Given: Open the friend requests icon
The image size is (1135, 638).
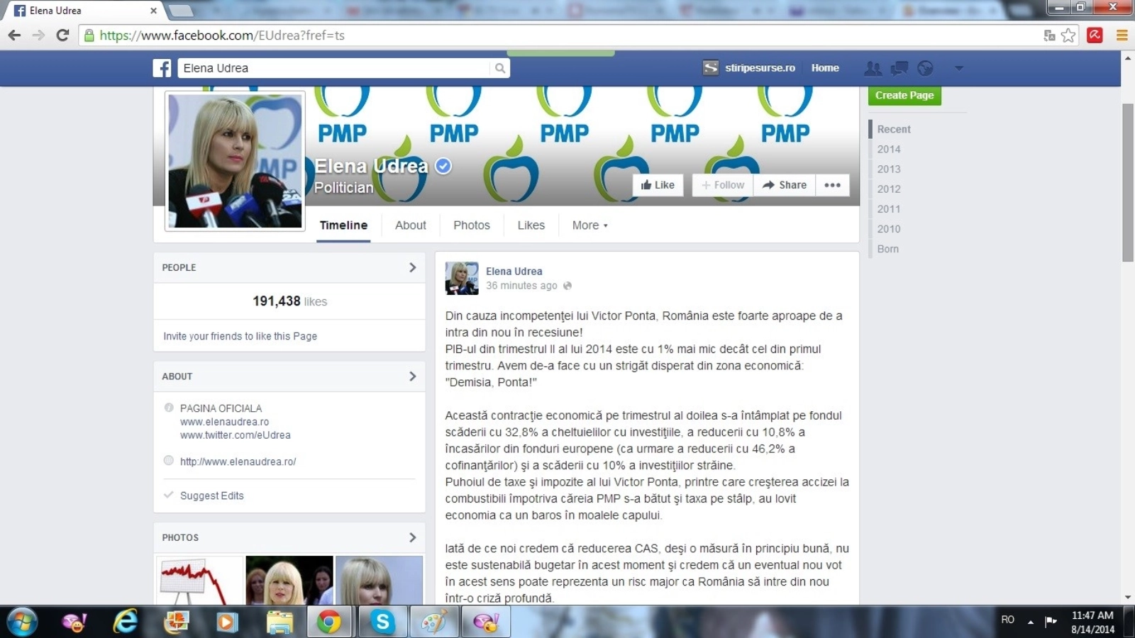Looking at the screenshot, I should pos(873,68).
